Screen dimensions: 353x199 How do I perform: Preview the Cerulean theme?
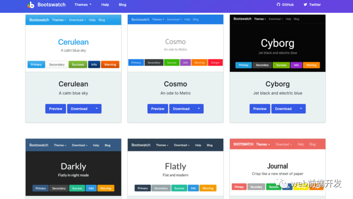(56, 109)
